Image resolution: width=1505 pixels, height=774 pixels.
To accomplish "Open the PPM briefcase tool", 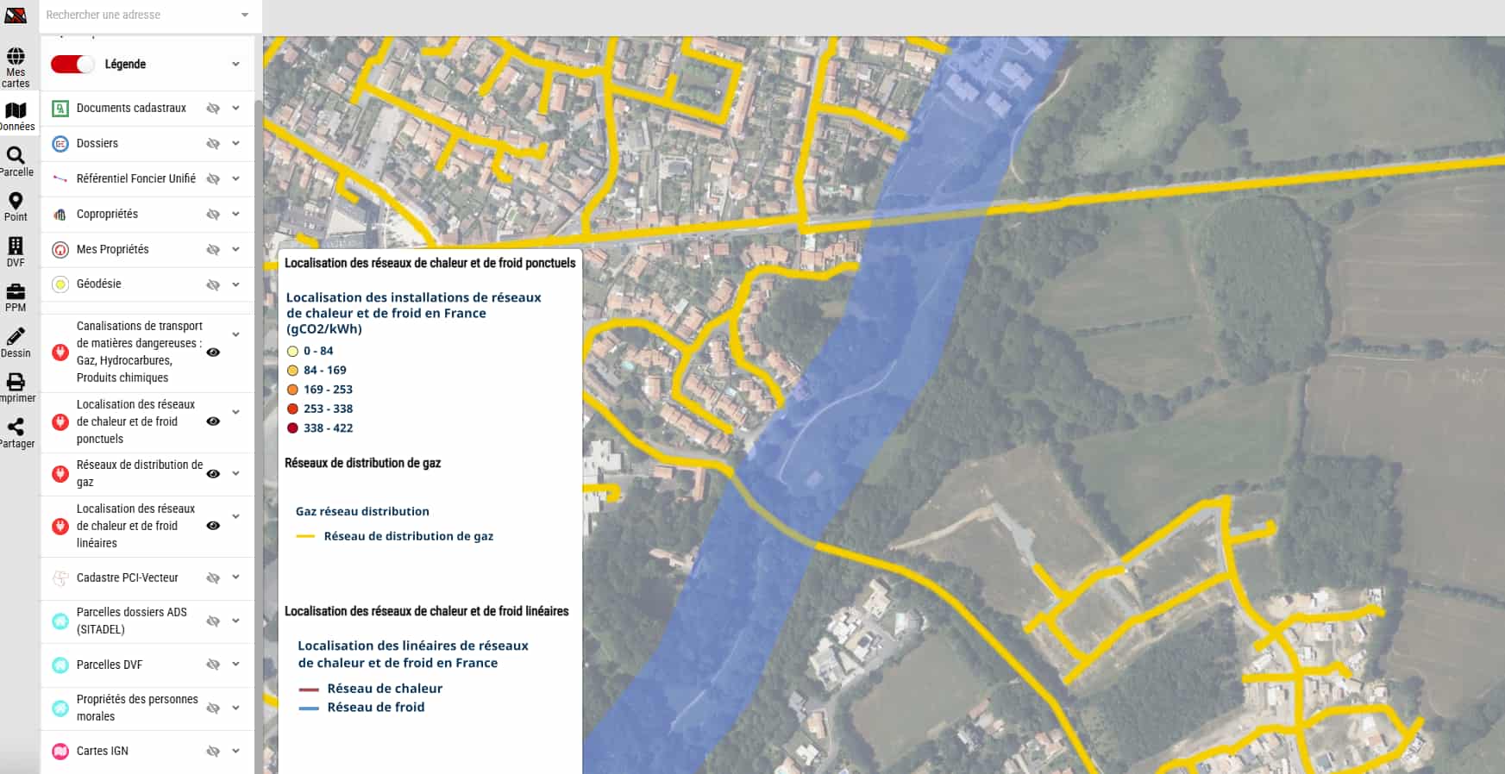I will pyautogui.click(x=16, y=292).
